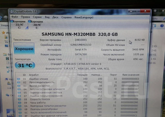Viewport: 165px width, 117px height.
Task: Click the status icon for Переназначенные сектора row
Action: pos(19,92)
